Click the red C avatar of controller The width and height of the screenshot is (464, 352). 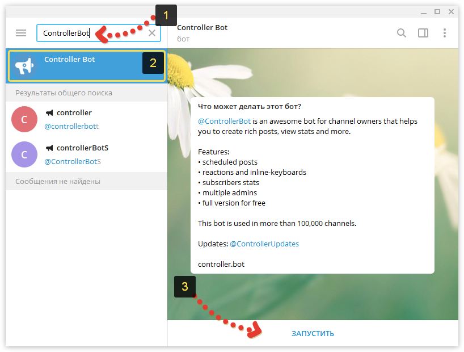click(x=24, y=119)
